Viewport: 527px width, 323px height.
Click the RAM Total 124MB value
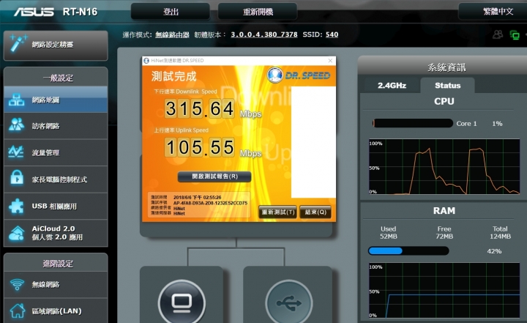500,236
